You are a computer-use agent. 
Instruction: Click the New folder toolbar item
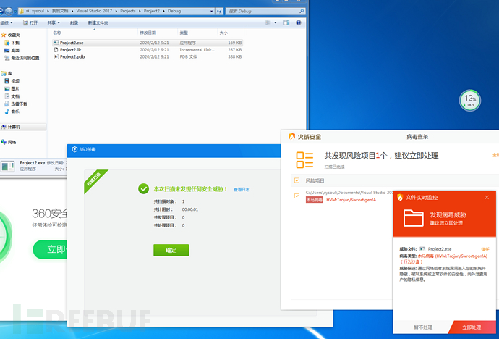pos(98,22)
